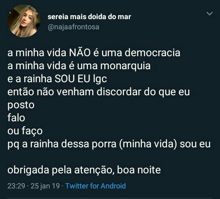Open the tweet options chevron menu

pyautogui.click(x=209, y=13)
